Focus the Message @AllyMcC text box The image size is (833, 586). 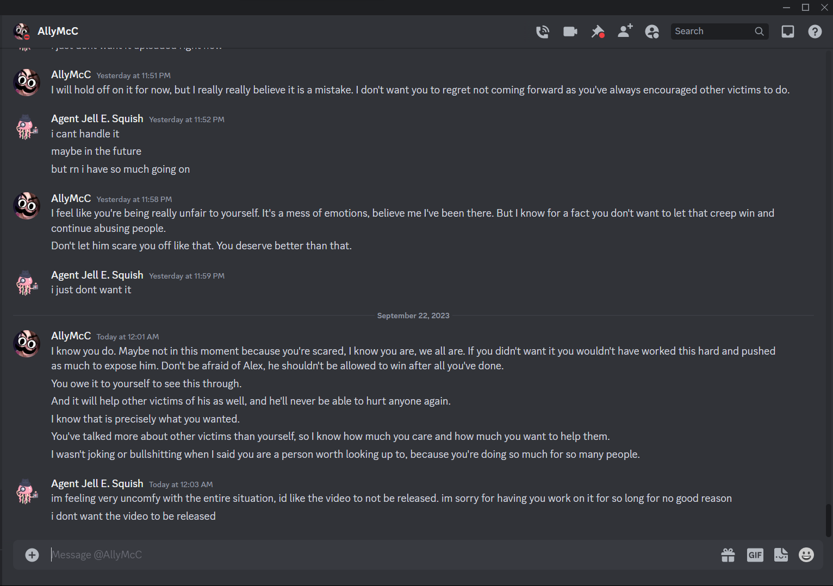coord(381,555)
